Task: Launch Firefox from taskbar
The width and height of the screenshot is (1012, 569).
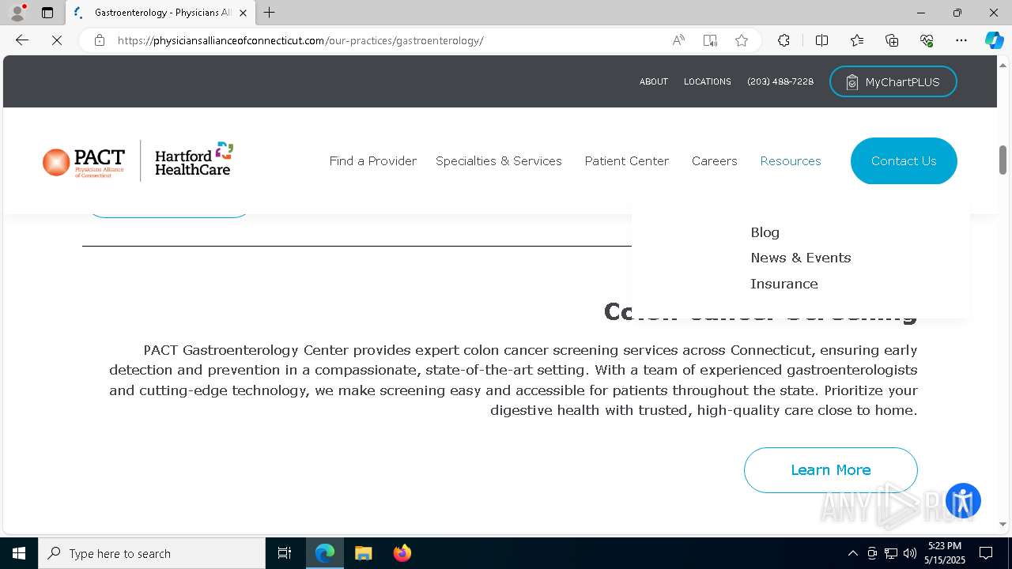Action: [402, 553]
